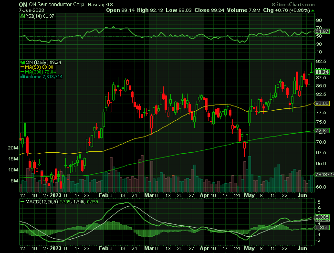This screenshot has width=334, height=253.
Task: Click the Nasdaq GS exchange label
Action: point(100,5)
